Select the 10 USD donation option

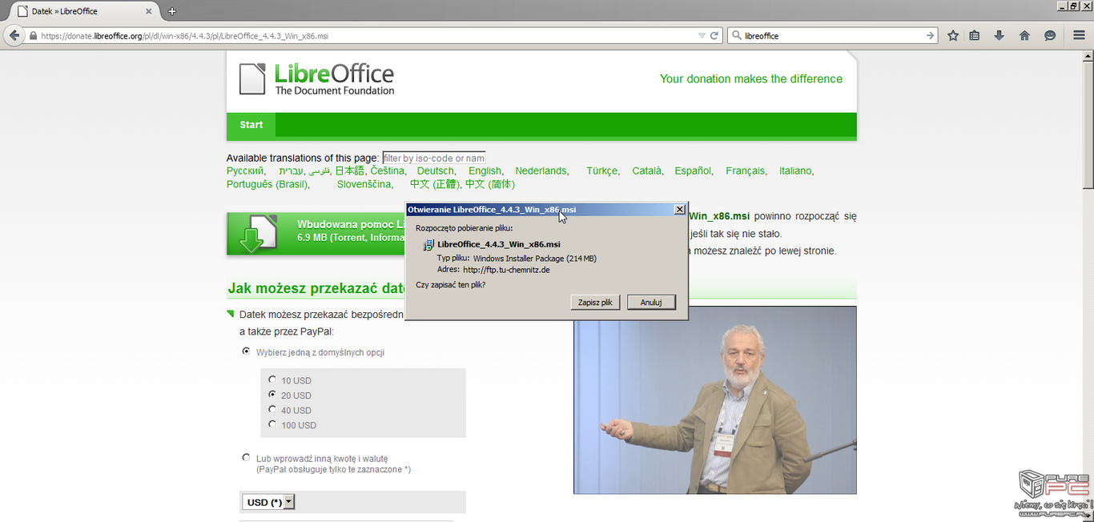click(x=272, y=380)
